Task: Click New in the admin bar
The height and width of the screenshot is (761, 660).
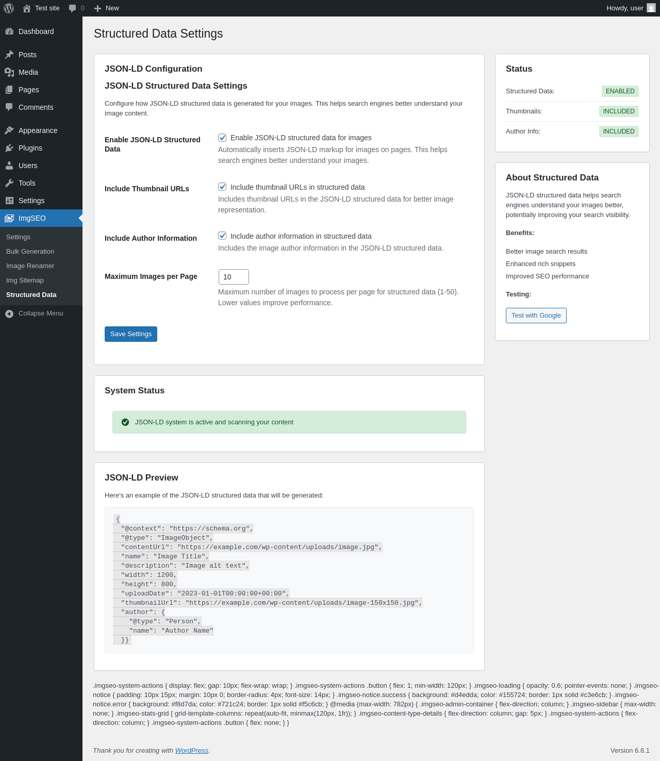Action: 107,8
